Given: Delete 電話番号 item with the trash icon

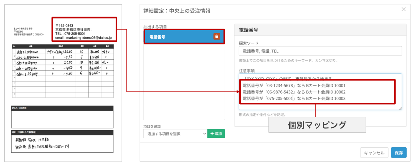Looking at the screenshot, I should click(217, 36).
